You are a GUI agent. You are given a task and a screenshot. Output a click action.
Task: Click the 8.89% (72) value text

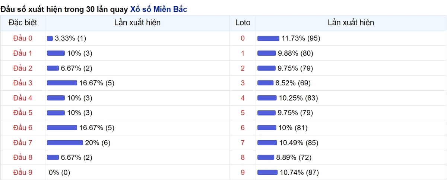[x=294, y=157]
